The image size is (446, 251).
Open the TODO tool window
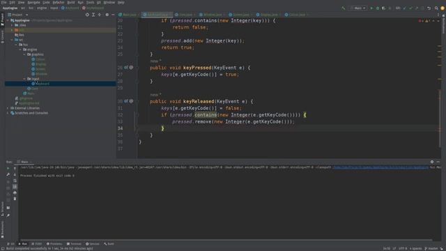pos(36,244)
